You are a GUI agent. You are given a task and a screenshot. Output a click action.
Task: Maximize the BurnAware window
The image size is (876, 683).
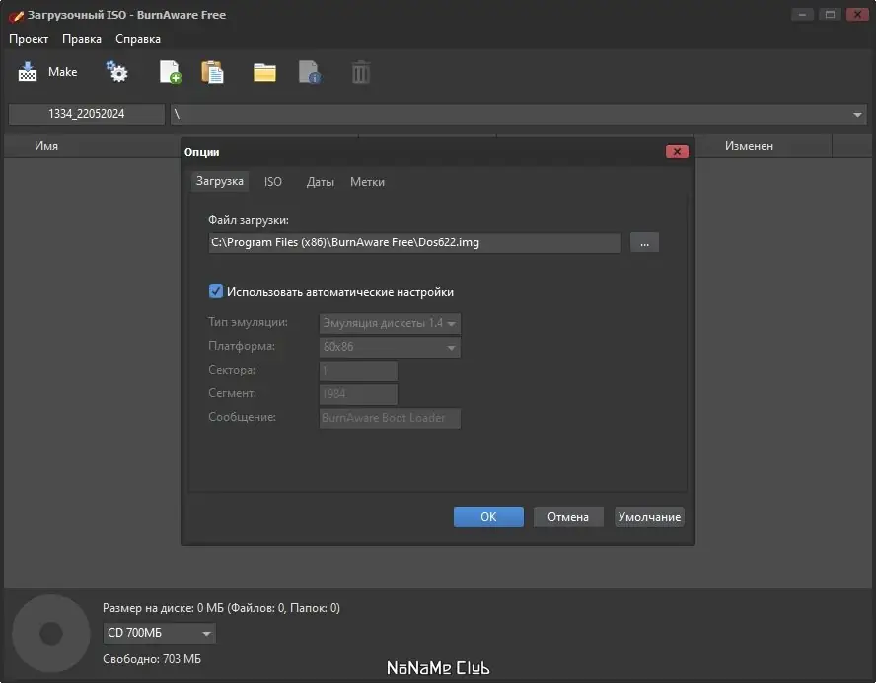coord(830,15)
